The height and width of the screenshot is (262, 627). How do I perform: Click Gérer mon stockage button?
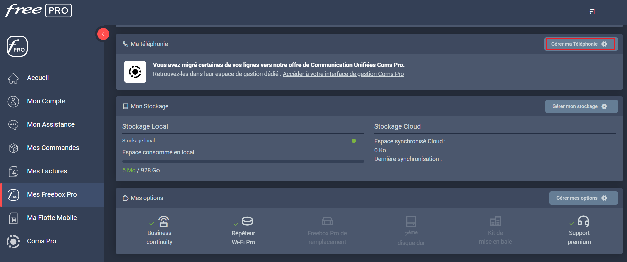click(x=581, y=106)
